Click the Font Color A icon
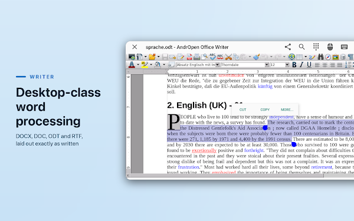 click(132, 65)
